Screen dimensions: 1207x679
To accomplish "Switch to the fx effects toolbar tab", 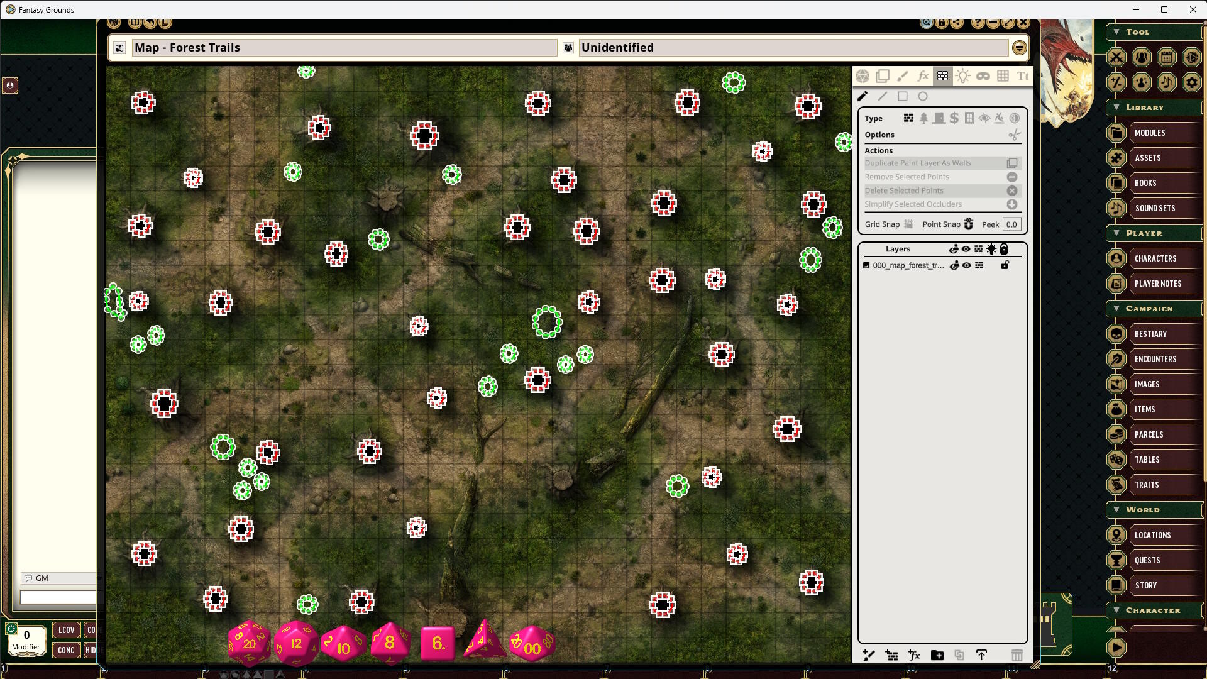I will [x=923, y=76].
